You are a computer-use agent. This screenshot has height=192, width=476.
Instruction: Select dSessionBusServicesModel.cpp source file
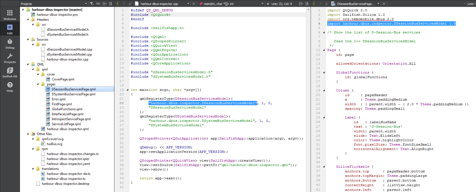point(69,49)
